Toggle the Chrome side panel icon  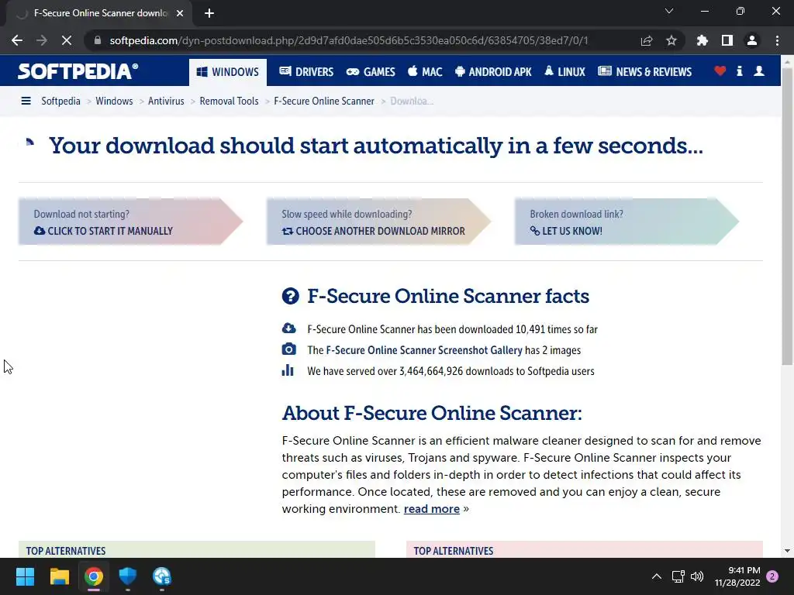727,40
